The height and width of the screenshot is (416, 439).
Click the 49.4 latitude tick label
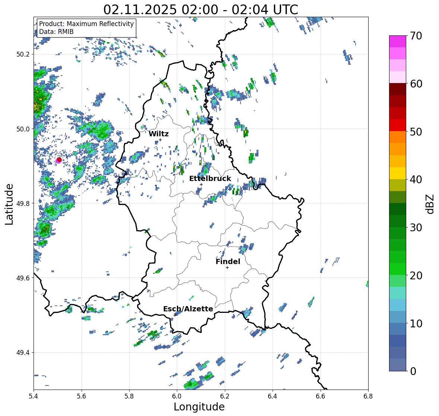click(23, 352)
